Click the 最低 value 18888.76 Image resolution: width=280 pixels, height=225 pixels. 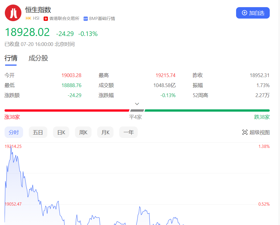72,85
